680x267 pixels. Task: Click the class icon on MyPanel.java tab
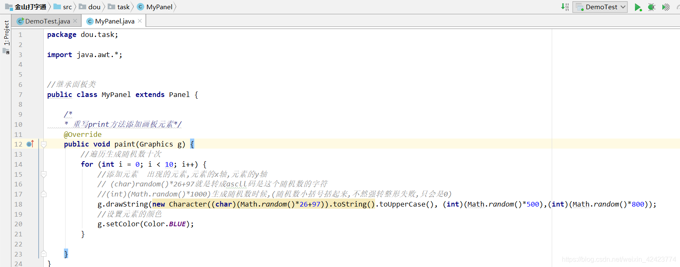[90, 21]
